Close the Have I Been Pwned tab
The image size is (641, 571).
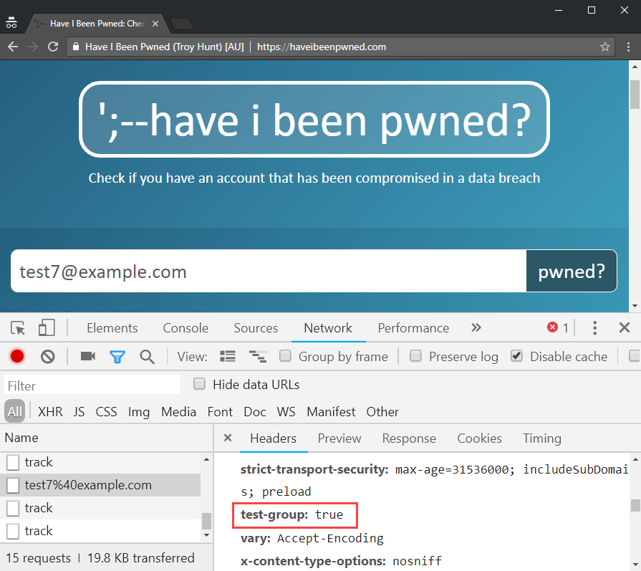coord(155,24)
